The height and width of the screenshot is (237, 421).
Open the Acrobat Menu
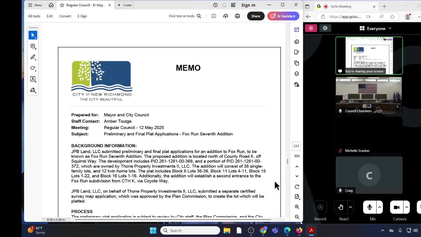pyautogui.click(x=35, y=5)
